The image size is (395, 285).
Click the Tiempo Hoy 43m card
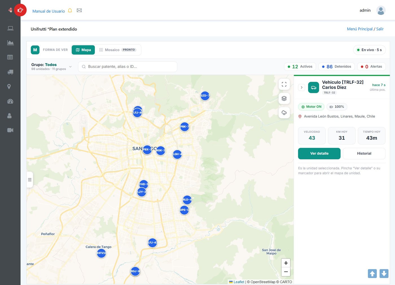[372, 136]
